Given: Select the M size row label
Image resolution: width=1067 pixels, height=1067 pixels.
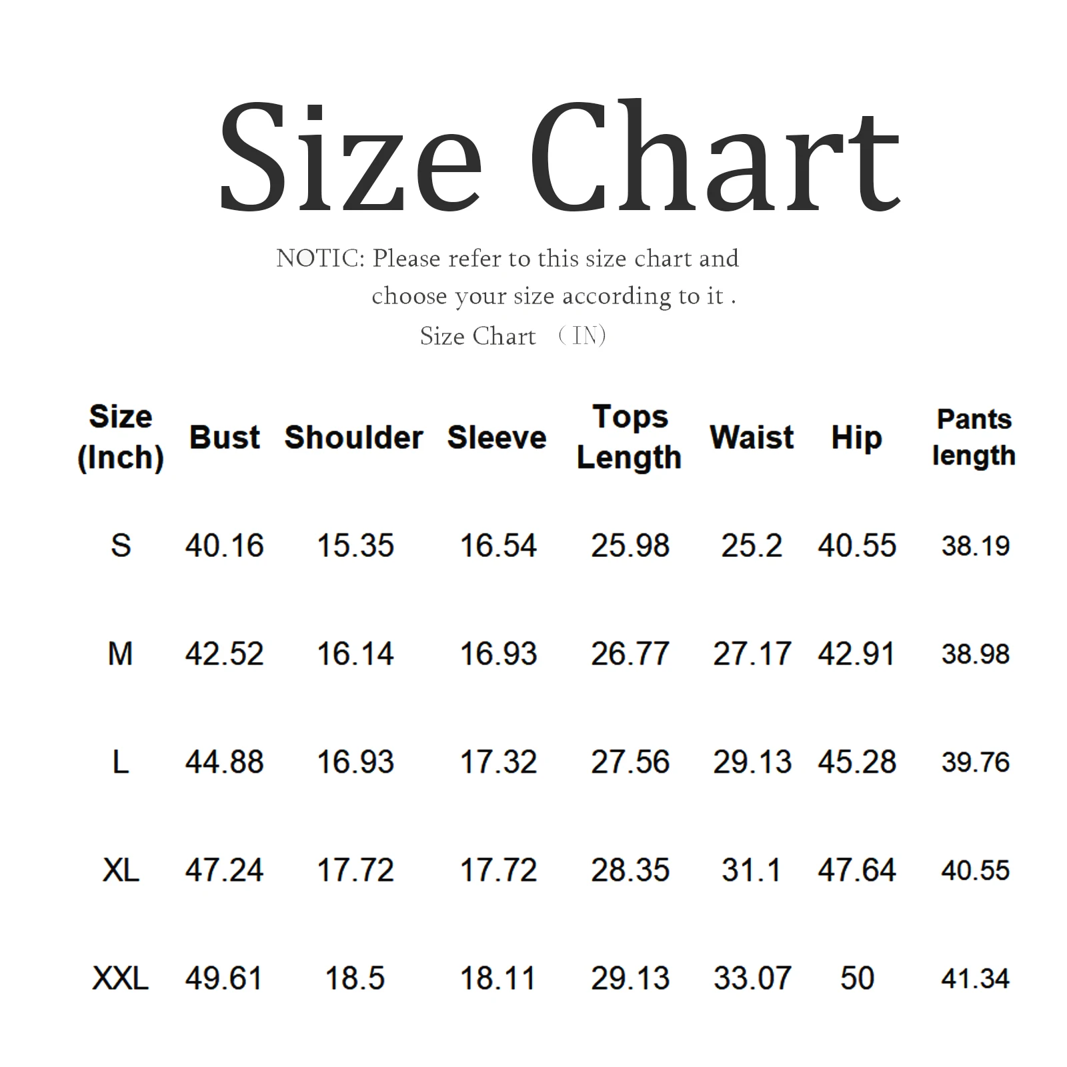Looking at the screenshot, I should pyautogui.click(x=120, y=654).
